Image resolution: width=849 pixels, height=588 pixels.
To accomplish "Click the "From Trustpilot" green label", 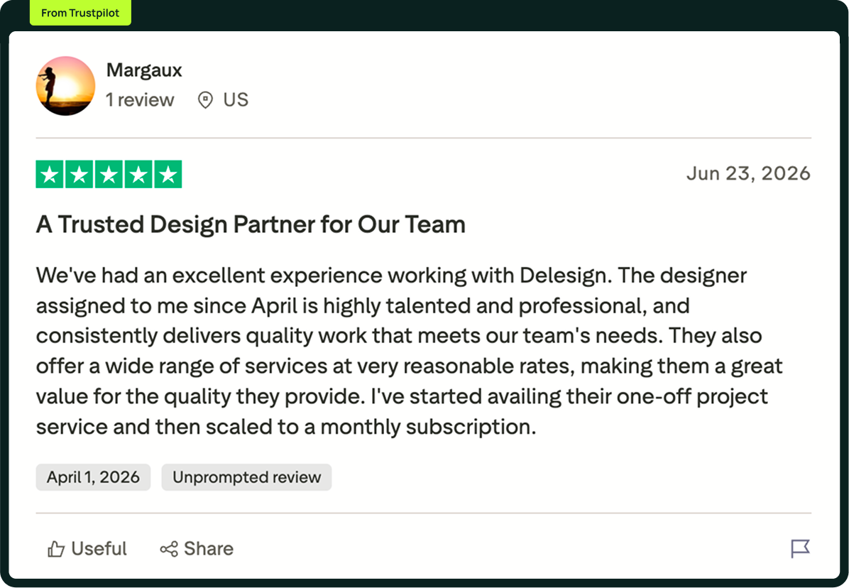I will click(80, 13).
